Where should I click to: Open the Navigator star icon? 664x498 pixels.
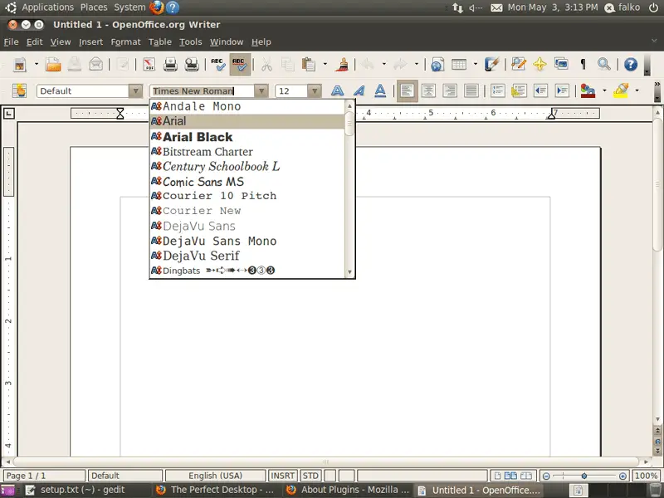539,65
